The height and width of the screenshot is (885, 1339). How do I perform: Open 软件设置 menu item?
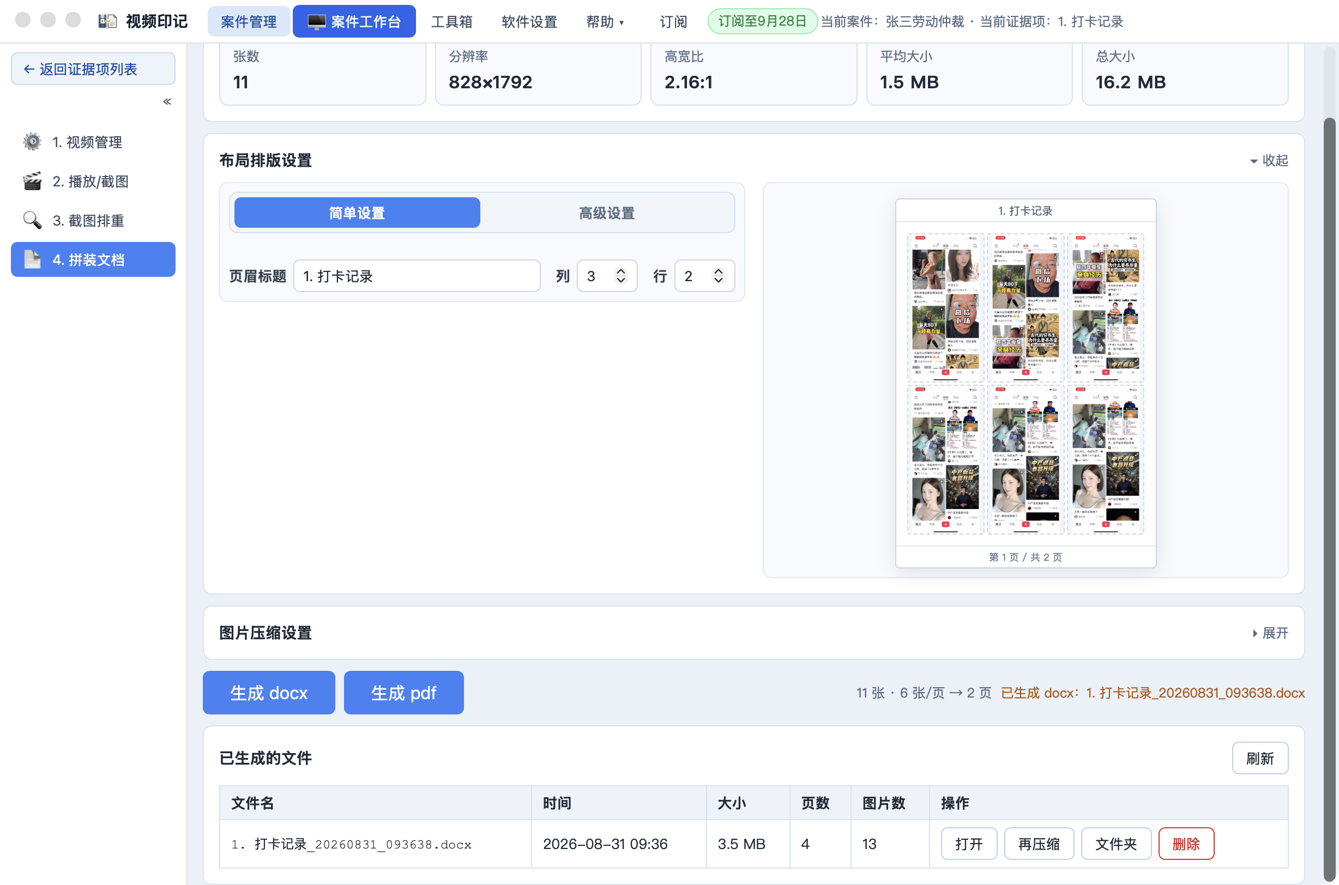pyautogui.click(x=529, y=21)
